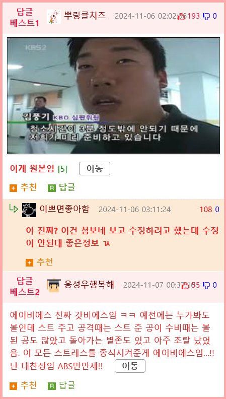Click 이쁘면좋아함's black pig avatar
Image resolution: width=226 pixels, height=399 pixels.
(29, 210)
